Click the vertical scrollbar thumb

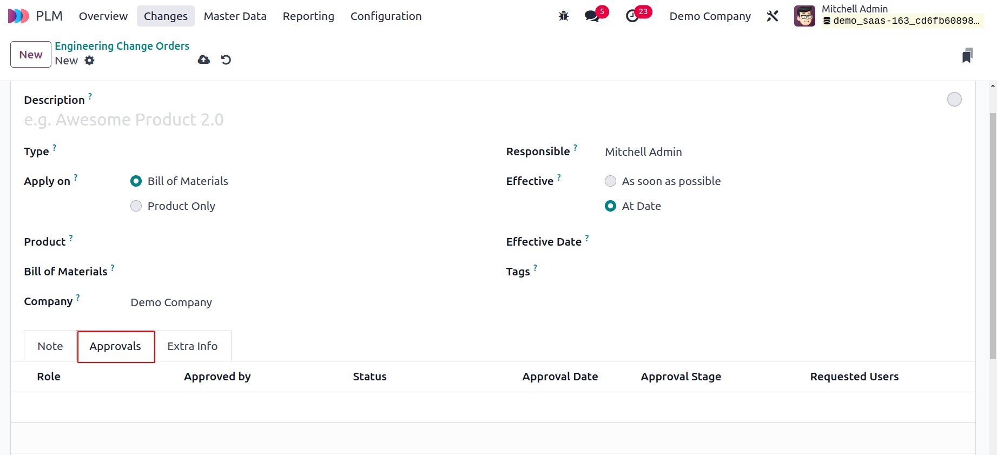tap(993, 236)
